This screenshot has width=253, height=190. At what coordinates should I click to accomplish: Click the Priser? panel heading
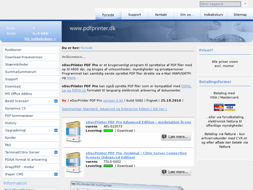[x=206, y=50]
